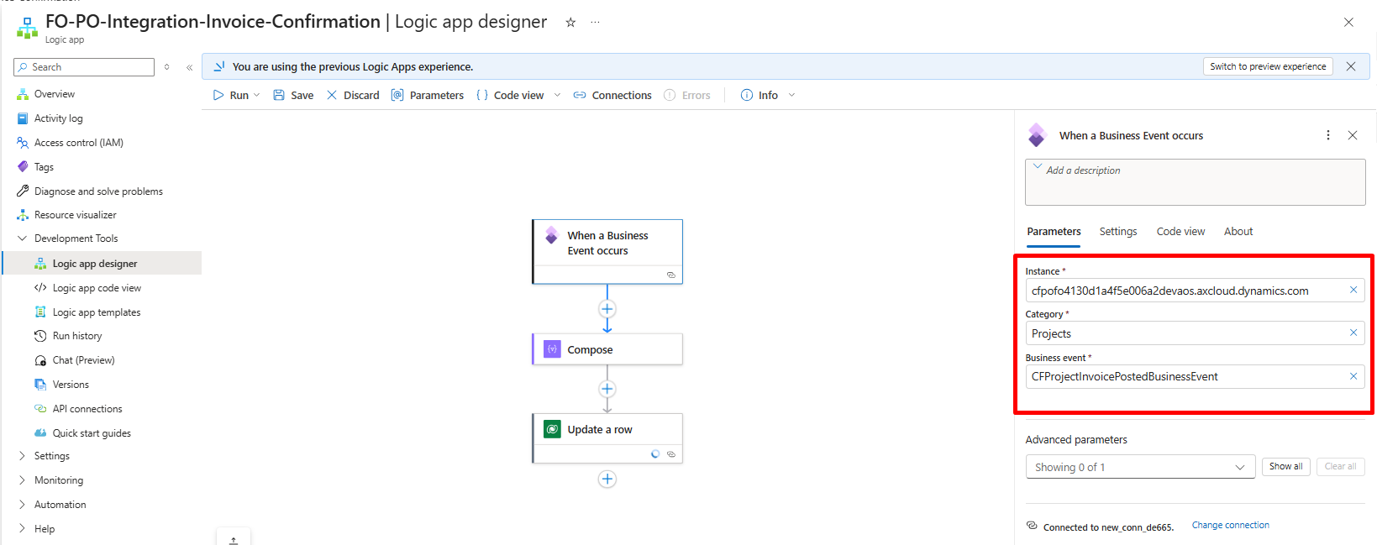Click the plus below Update a row
The height and width of the screenshot is (545, 1377).
pyautogui.click(x=607, y=479)
